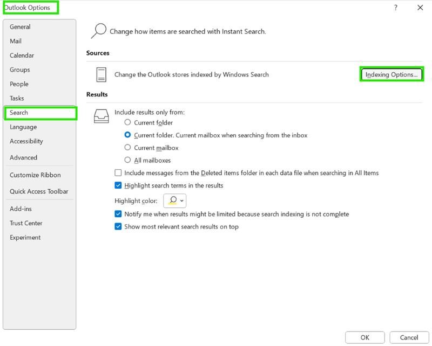Click the 'Outlook Options' window title

coord(28,8)
